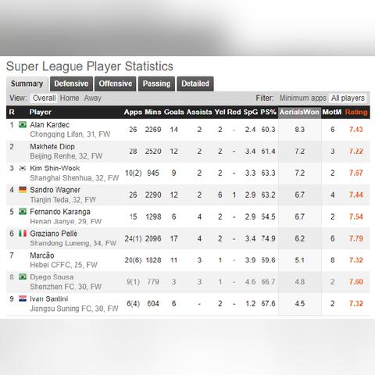The height and width of the screenshot is (375, 375).
Task: Click the South Korea flag beside Kim Shin-Wook
Action: [23, 168]
